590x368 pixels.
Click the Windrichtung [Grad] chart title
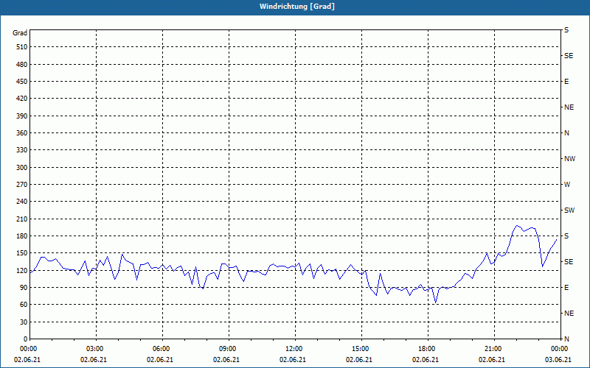[295, 7]
